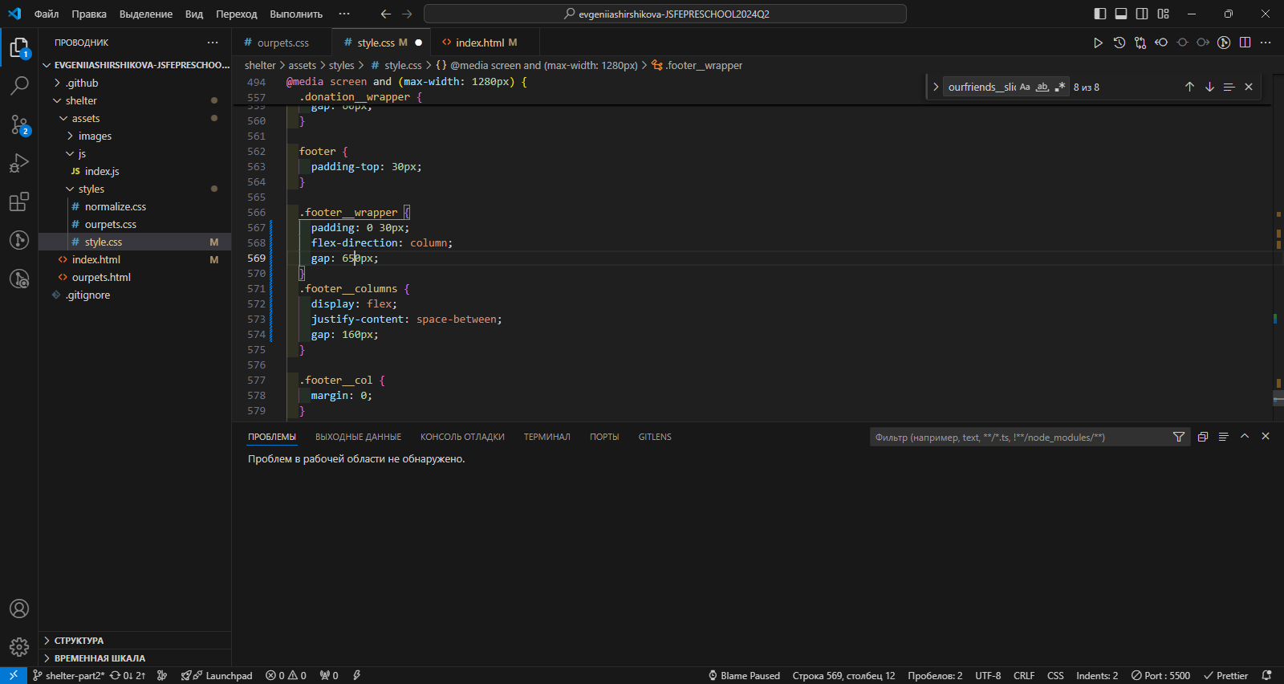Open index.js in the explorer
This screenshot has height=684, width=1284.
click(135, 171)
